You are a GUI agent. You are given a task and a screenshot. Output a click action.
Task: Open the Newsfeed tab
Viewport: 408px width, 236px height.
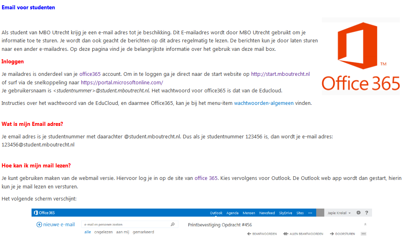267,213
